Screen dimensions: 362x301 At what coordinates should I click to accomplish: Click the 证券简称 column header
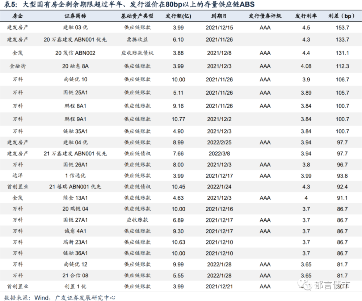(x=75, y=16)
